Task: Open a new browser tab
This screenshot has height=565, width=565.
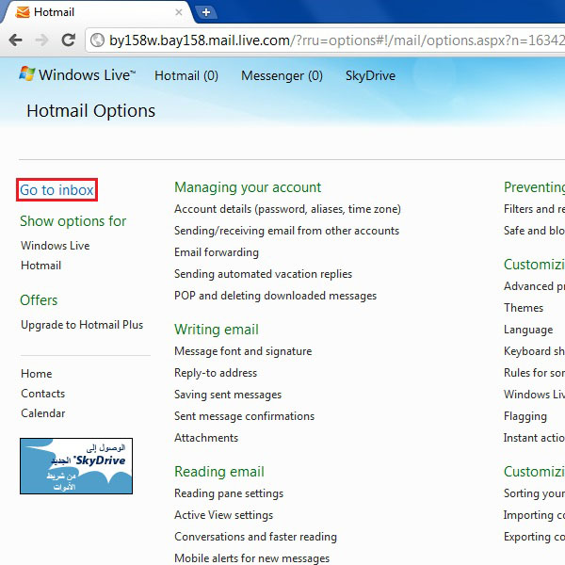Action: (x=206, y=12)
